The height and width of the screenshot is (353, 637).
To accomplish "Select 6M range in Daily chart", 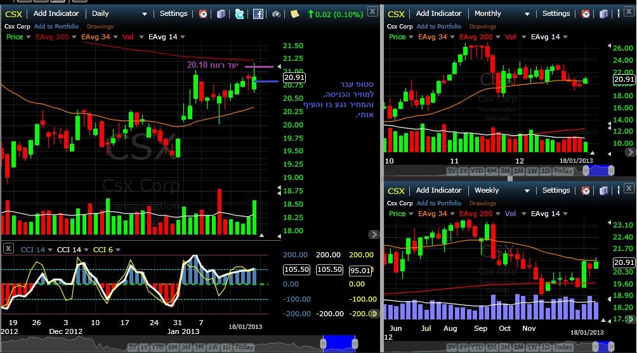I will [x=173, y=347].
